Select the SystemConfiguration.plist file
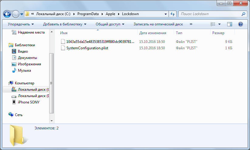The width and height of the screenshot is (250, 150). 87,48
